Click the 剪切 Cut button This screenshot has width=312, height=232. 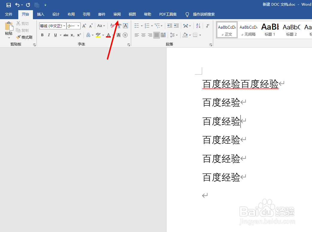pos(22,23)
